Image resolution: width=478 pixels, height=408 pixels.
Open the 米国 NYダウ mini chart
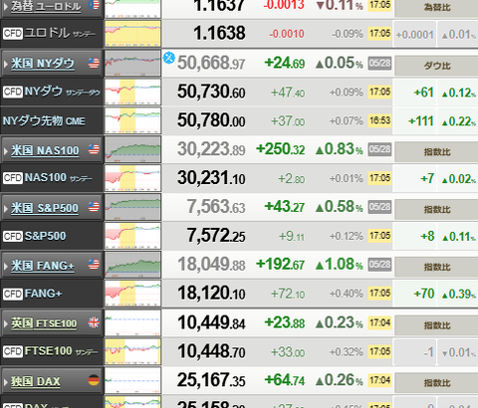click(132, 63)
